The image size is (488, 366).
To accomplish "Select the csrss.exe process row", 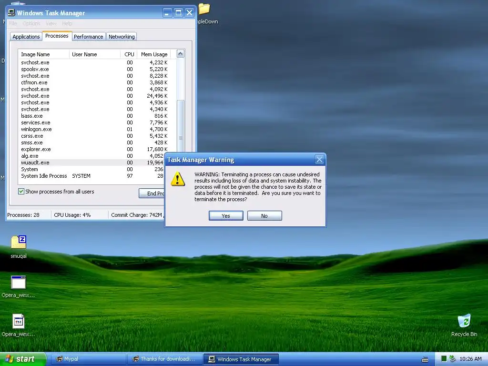I will click(94, 136).
